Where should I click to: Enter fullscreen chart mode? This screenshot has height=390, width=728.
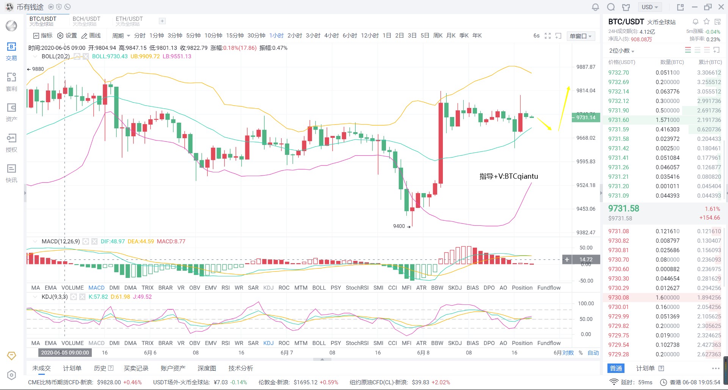click(548, 36)
